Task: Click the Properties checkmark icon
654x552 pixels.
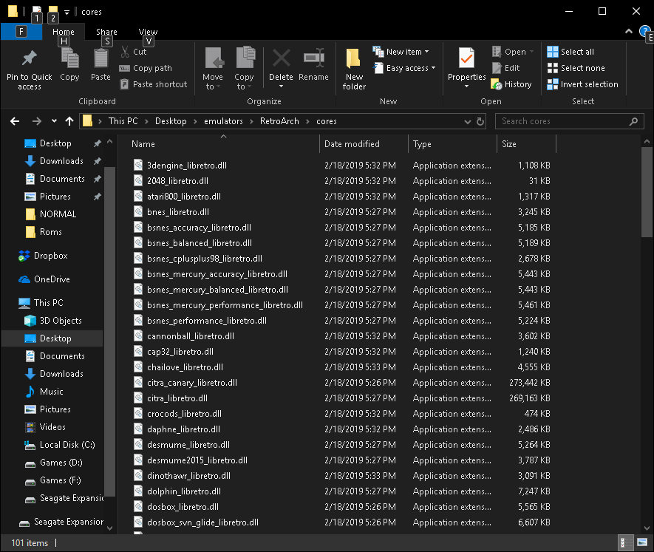Action: pyautogui.click(x=466, y=58)
